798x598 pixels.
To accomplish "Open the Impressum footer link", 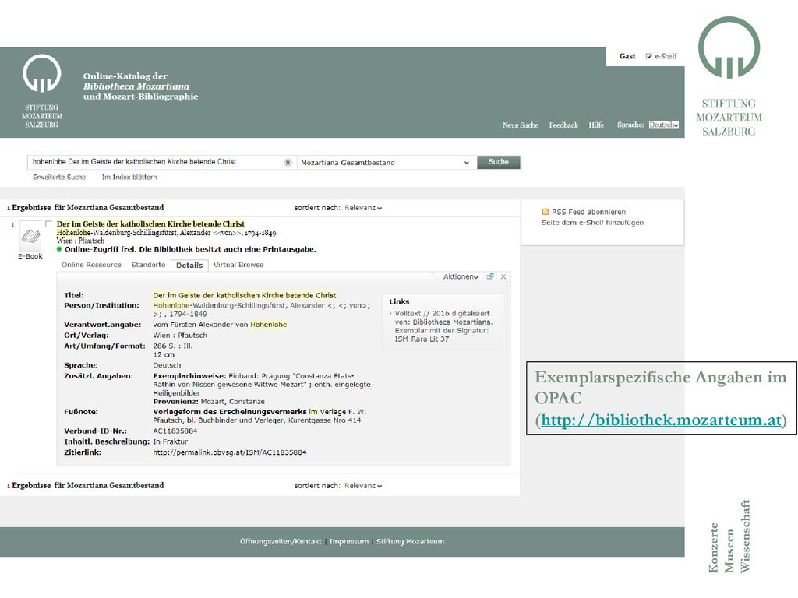I will (349, 542).
